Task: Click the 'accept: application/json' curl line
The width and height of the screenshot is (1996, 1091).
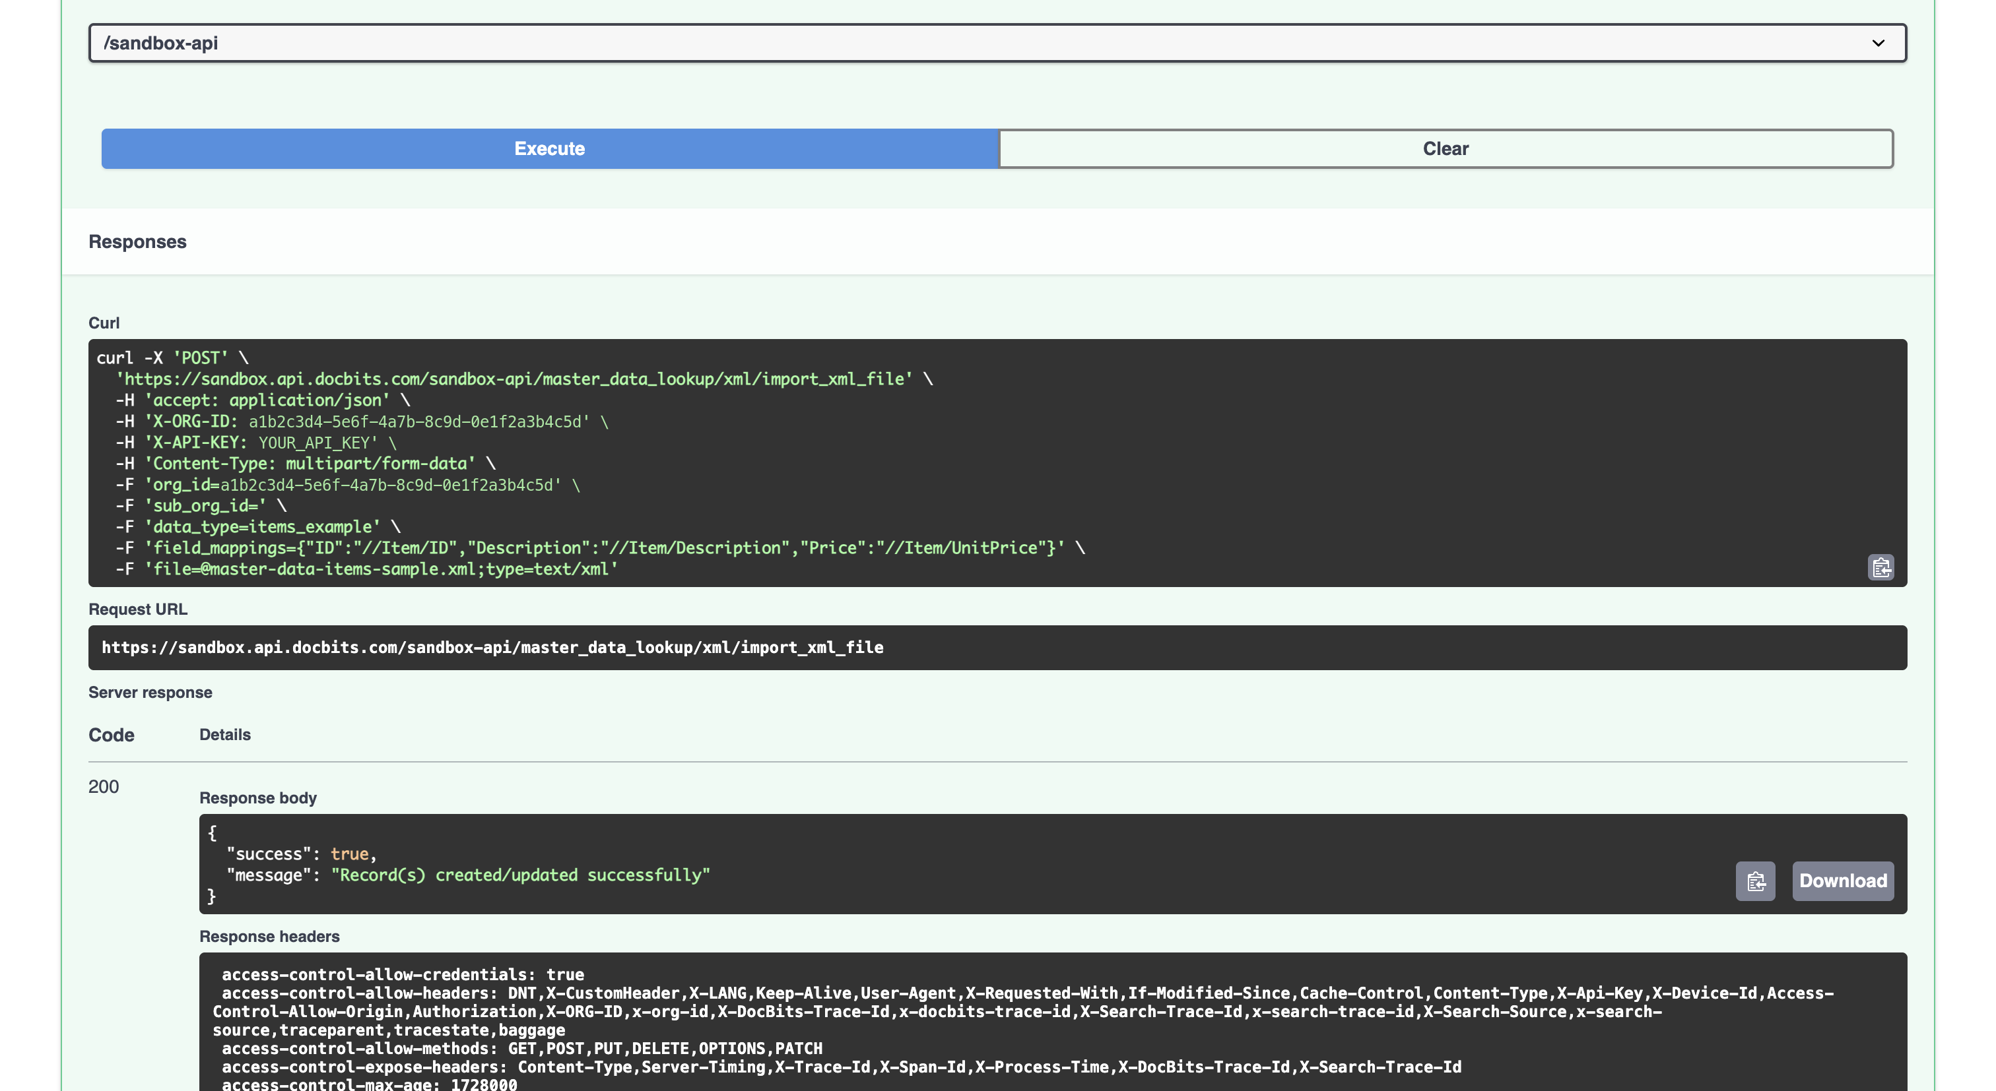Action: (263, 400)
